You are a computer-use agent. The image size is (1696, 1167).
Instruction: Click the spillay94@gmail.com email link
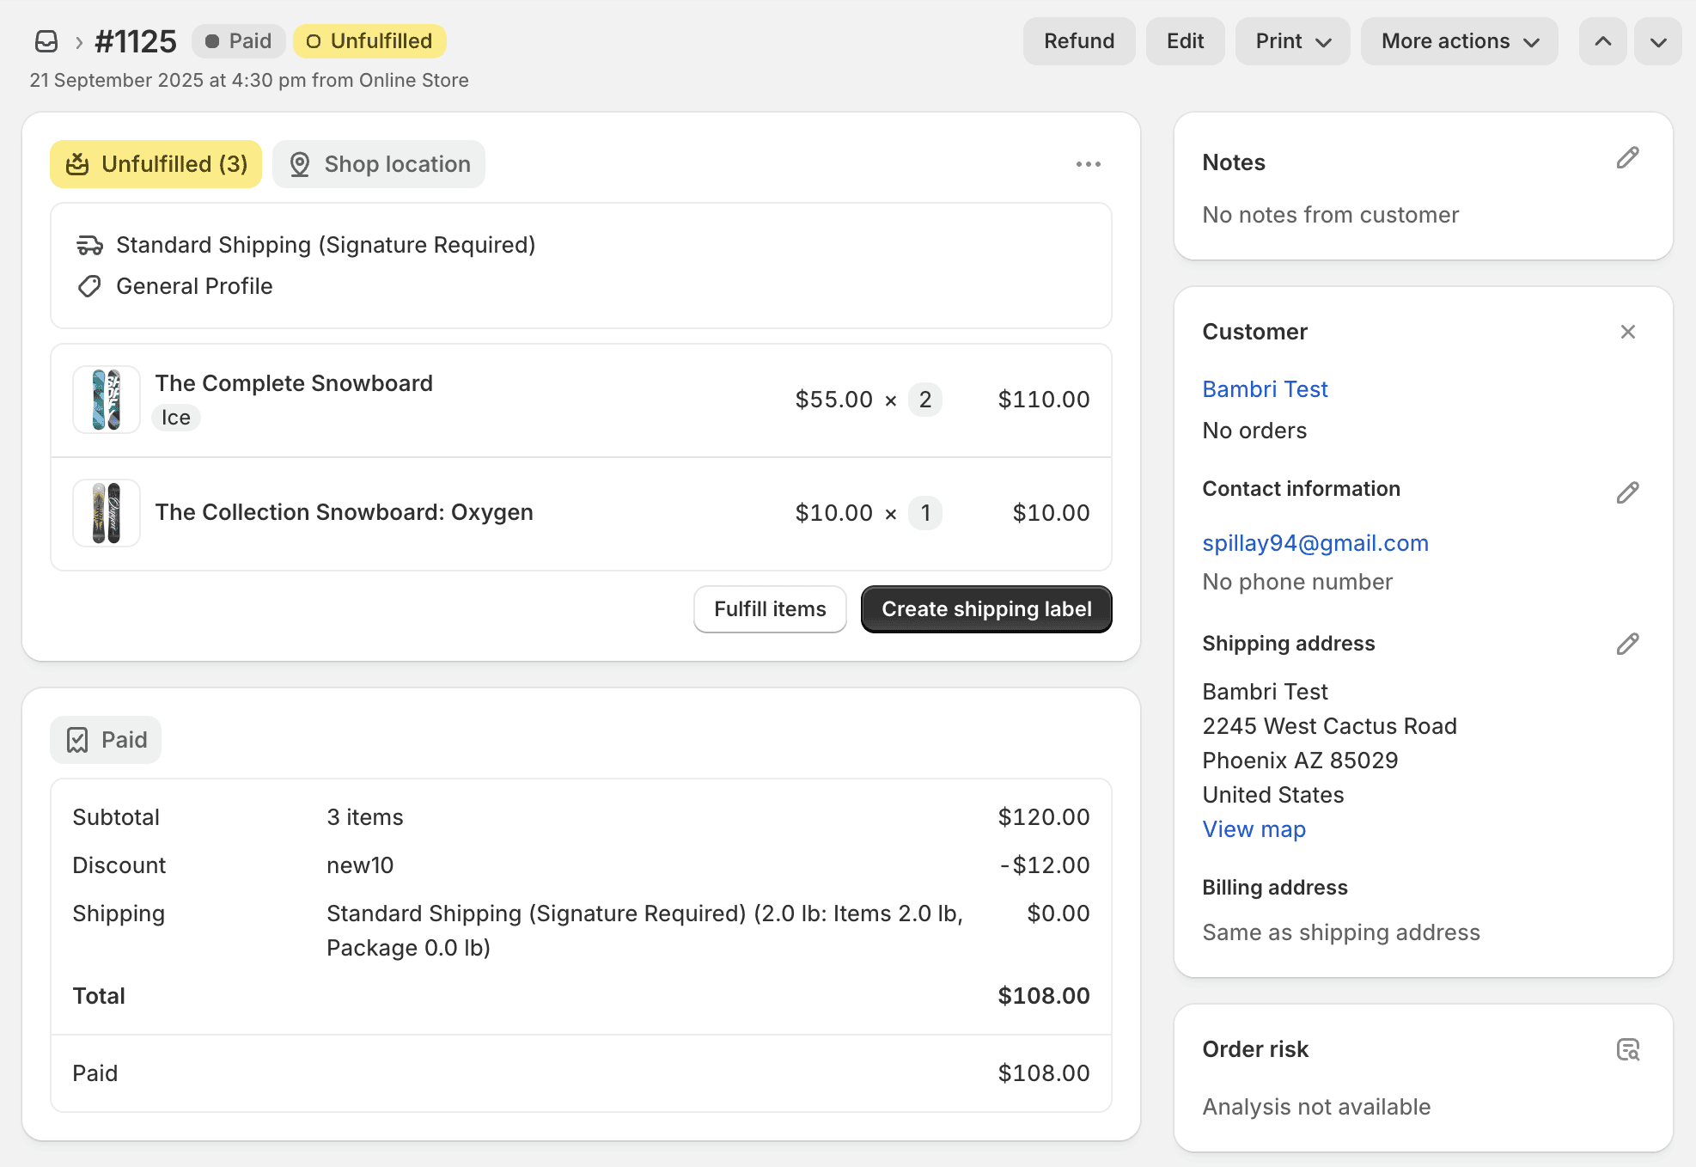[1315, 543]
